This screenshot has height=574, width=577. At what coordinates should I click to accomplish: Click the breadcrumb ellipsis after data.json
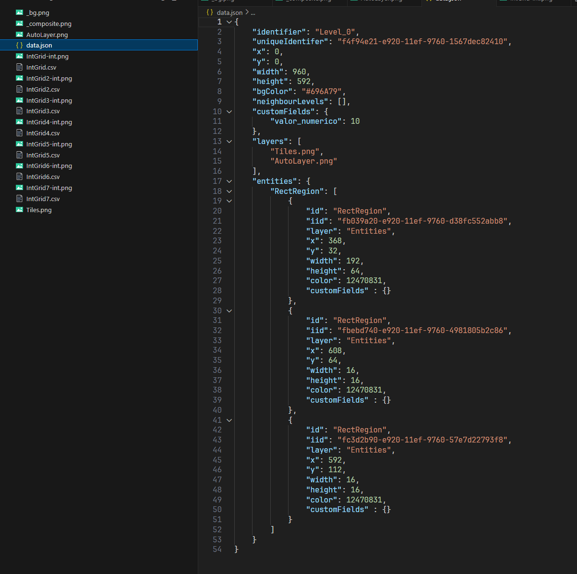(253, 12)
